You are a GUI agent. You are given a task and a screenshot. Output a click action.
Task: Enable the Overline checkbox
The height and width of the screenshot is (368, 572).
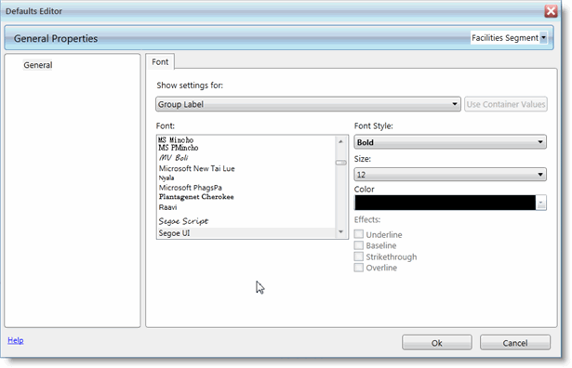point(359,268)
